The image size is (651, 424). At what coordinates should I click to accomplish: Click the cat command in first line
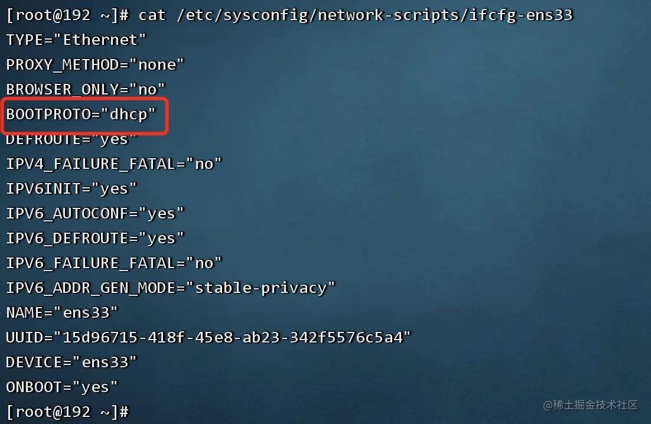point(152,15)
